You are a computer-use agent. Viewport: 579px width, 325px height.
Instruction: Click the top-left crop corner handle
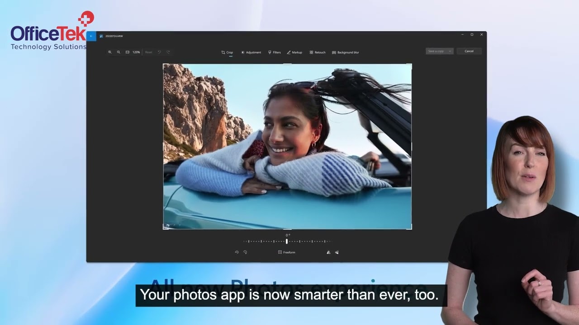164,65
